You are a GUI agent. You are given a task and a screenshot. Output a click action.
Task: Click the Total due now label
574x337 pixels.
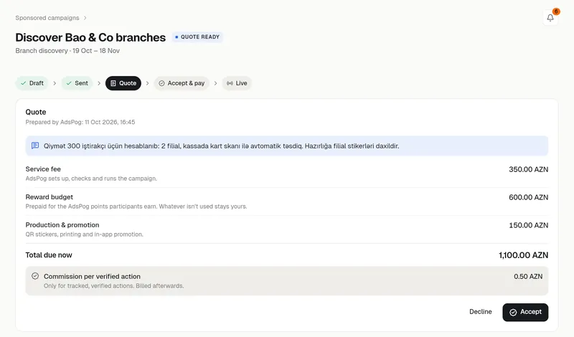49,255
